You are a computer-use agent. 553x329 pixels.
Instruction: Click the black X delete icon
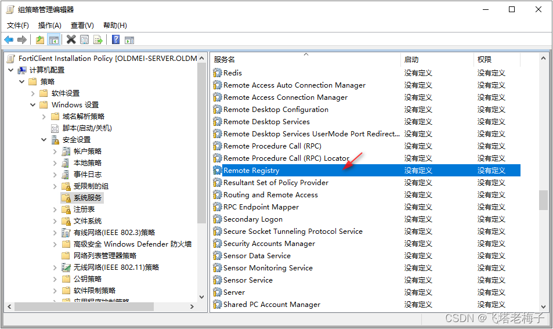(x=71, y=39)
